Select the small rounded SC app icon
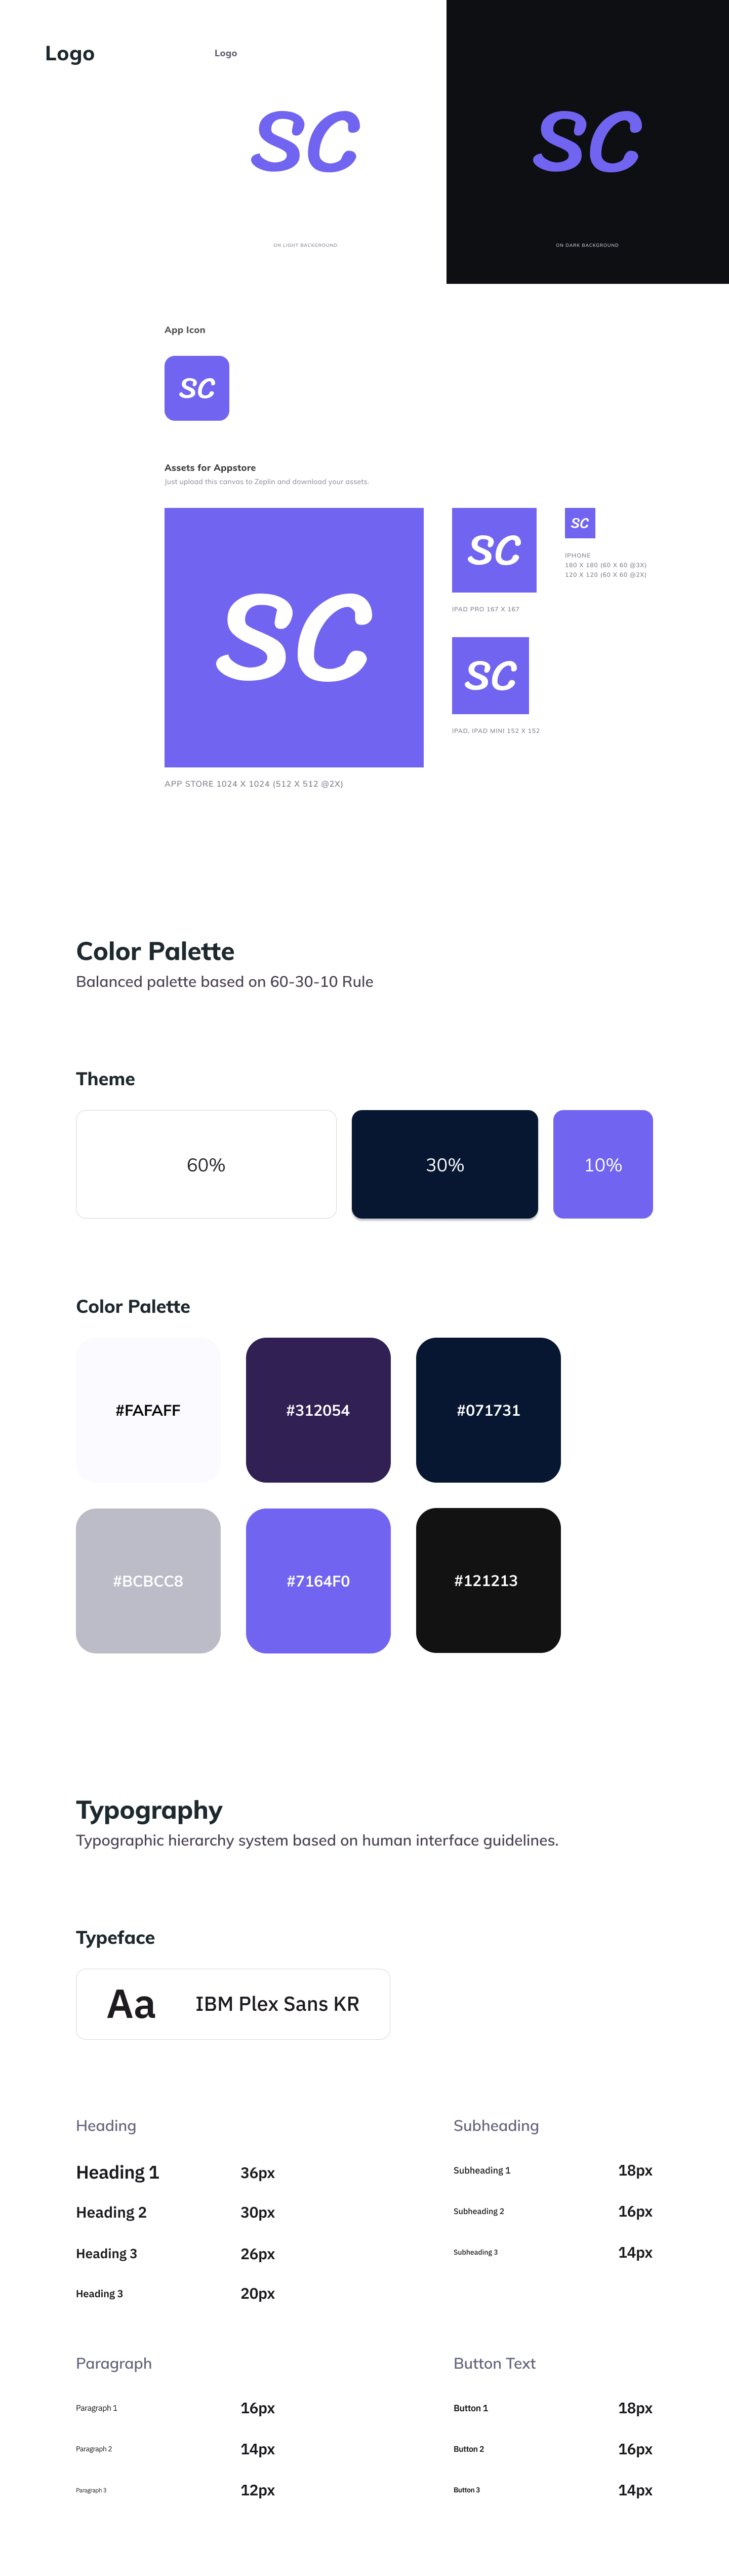 [197, 388]
